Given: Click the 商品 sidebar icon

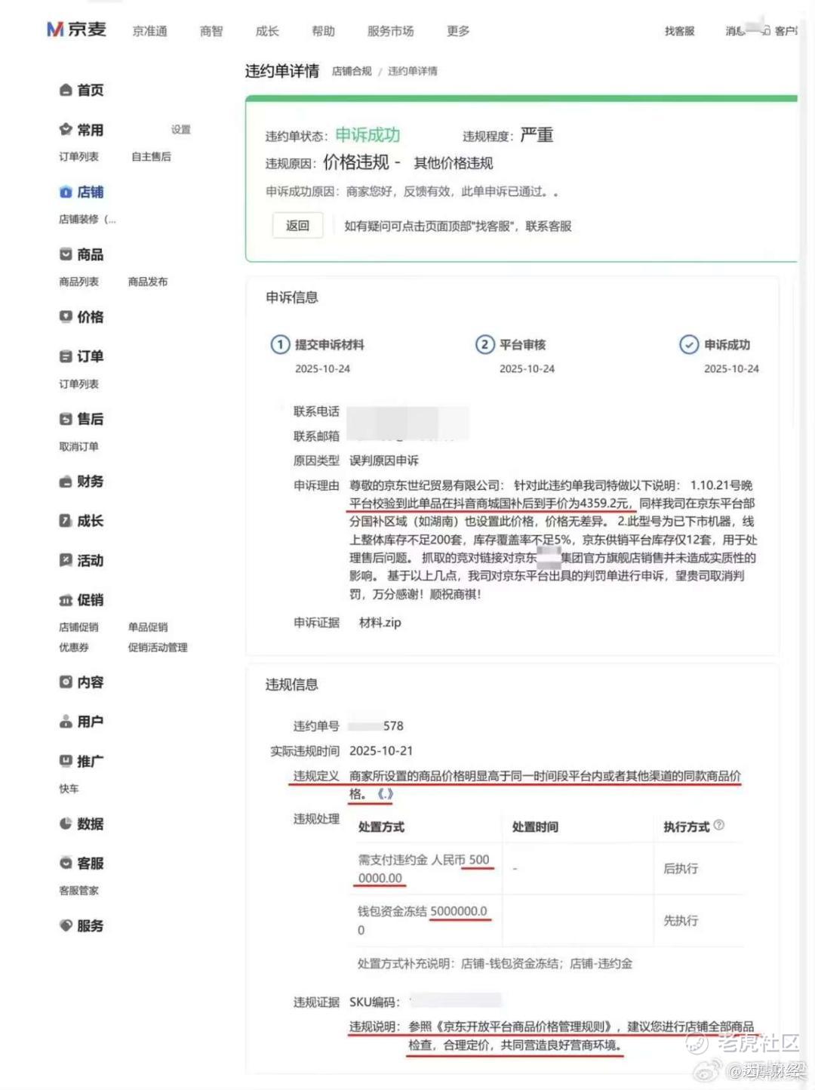Looking at the screenshot, I should [66, 254].
